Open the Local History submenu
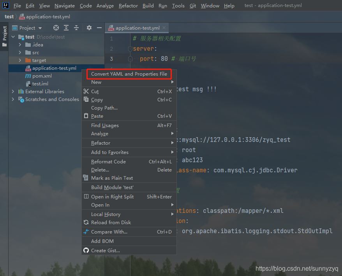Screen dimensions: 342x276 tap(106, 214)
